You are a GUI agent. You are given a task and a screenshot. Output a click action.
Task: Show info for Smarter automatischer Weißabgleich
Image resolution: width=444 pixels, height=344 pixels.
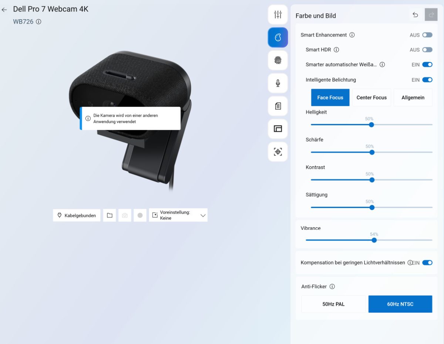coord(382,65)
